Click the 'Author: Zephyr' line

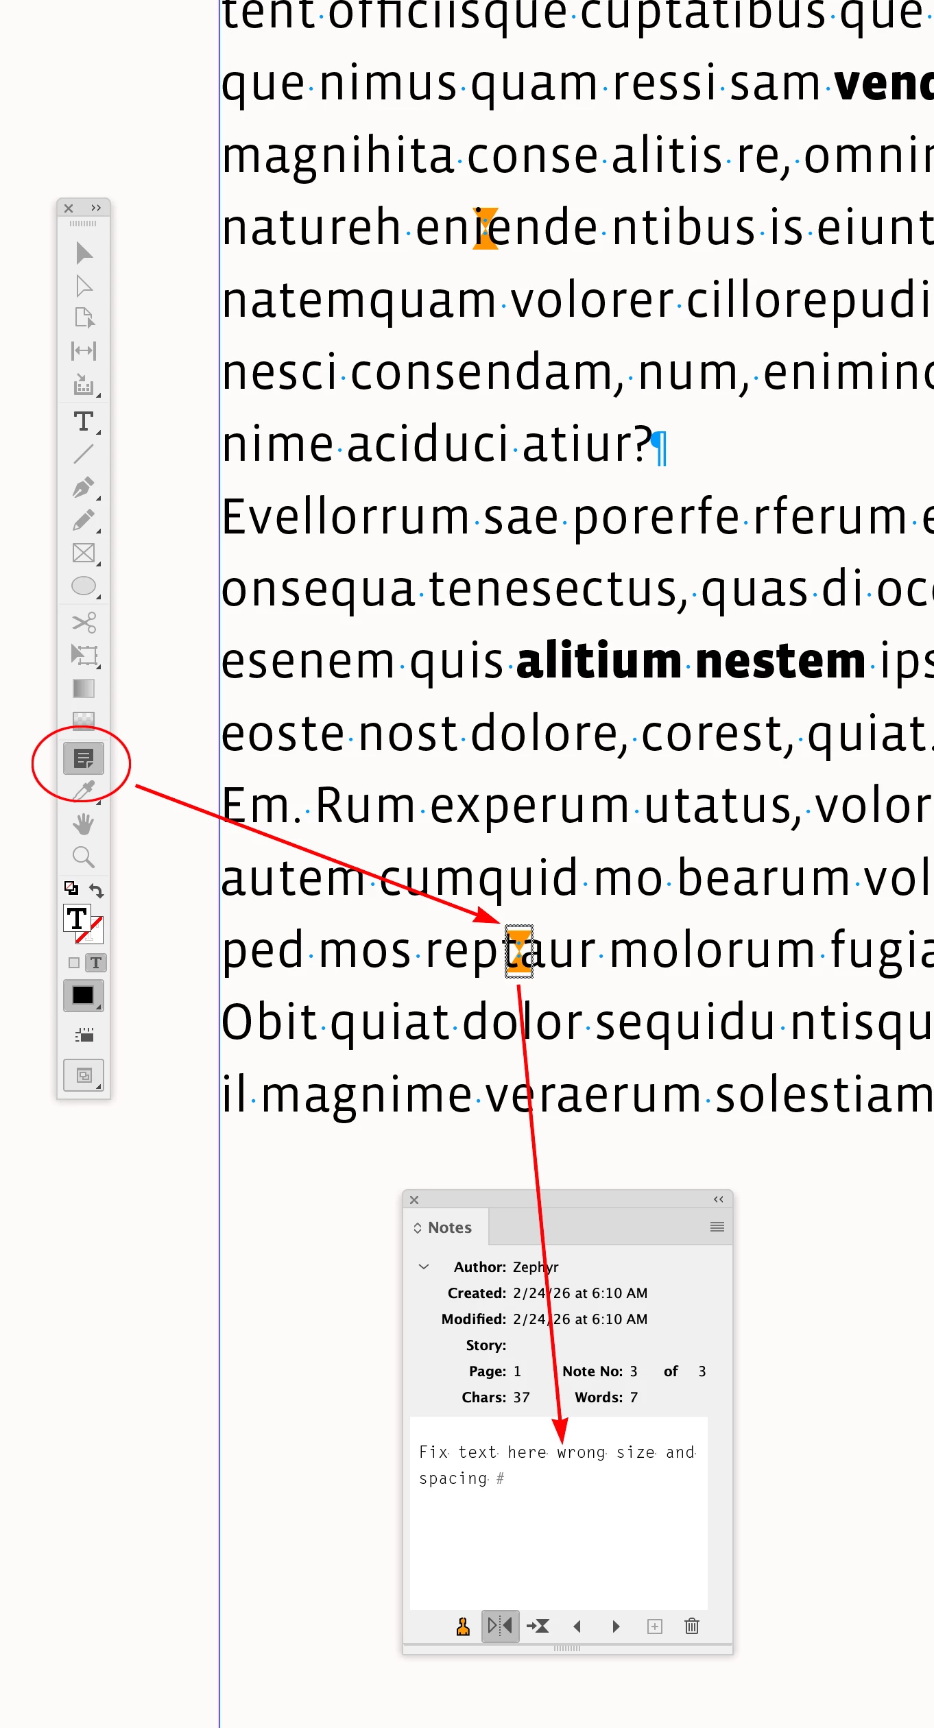506,1267
